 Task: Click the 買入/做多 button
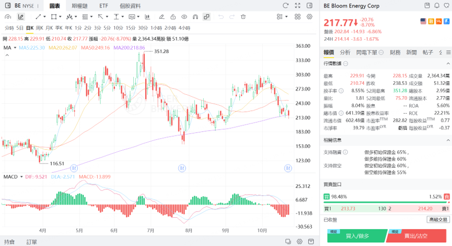[x=357, y=236]
